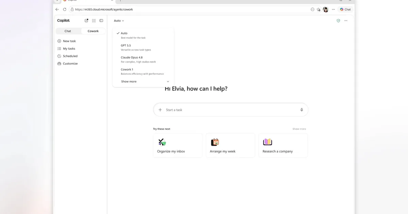Add this page to favorites star icon
The image size is (408, 214).
[319, 10]
